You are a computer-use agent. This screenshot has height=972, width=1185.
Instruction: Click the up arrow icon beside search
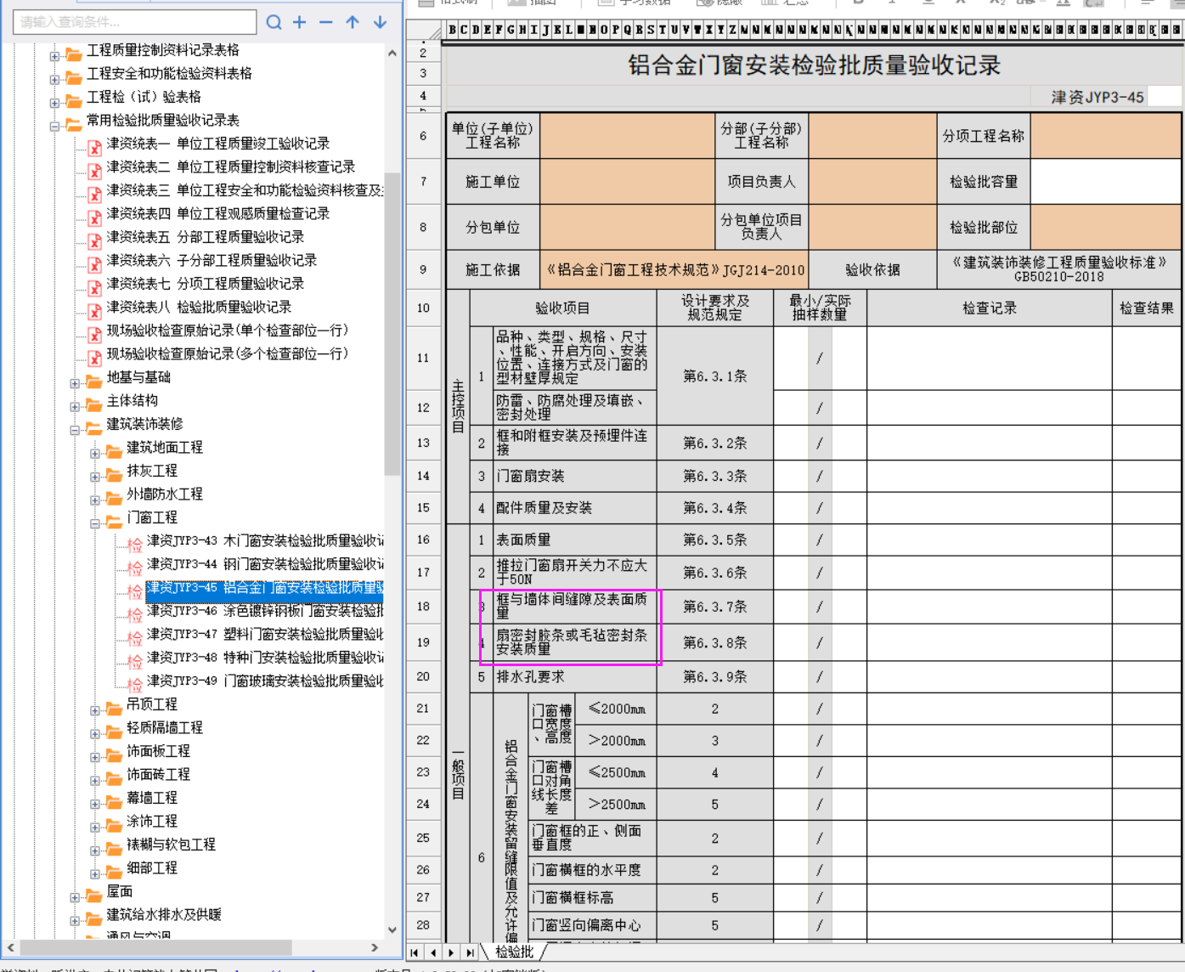pyautogui.click(x=353, y=22)
